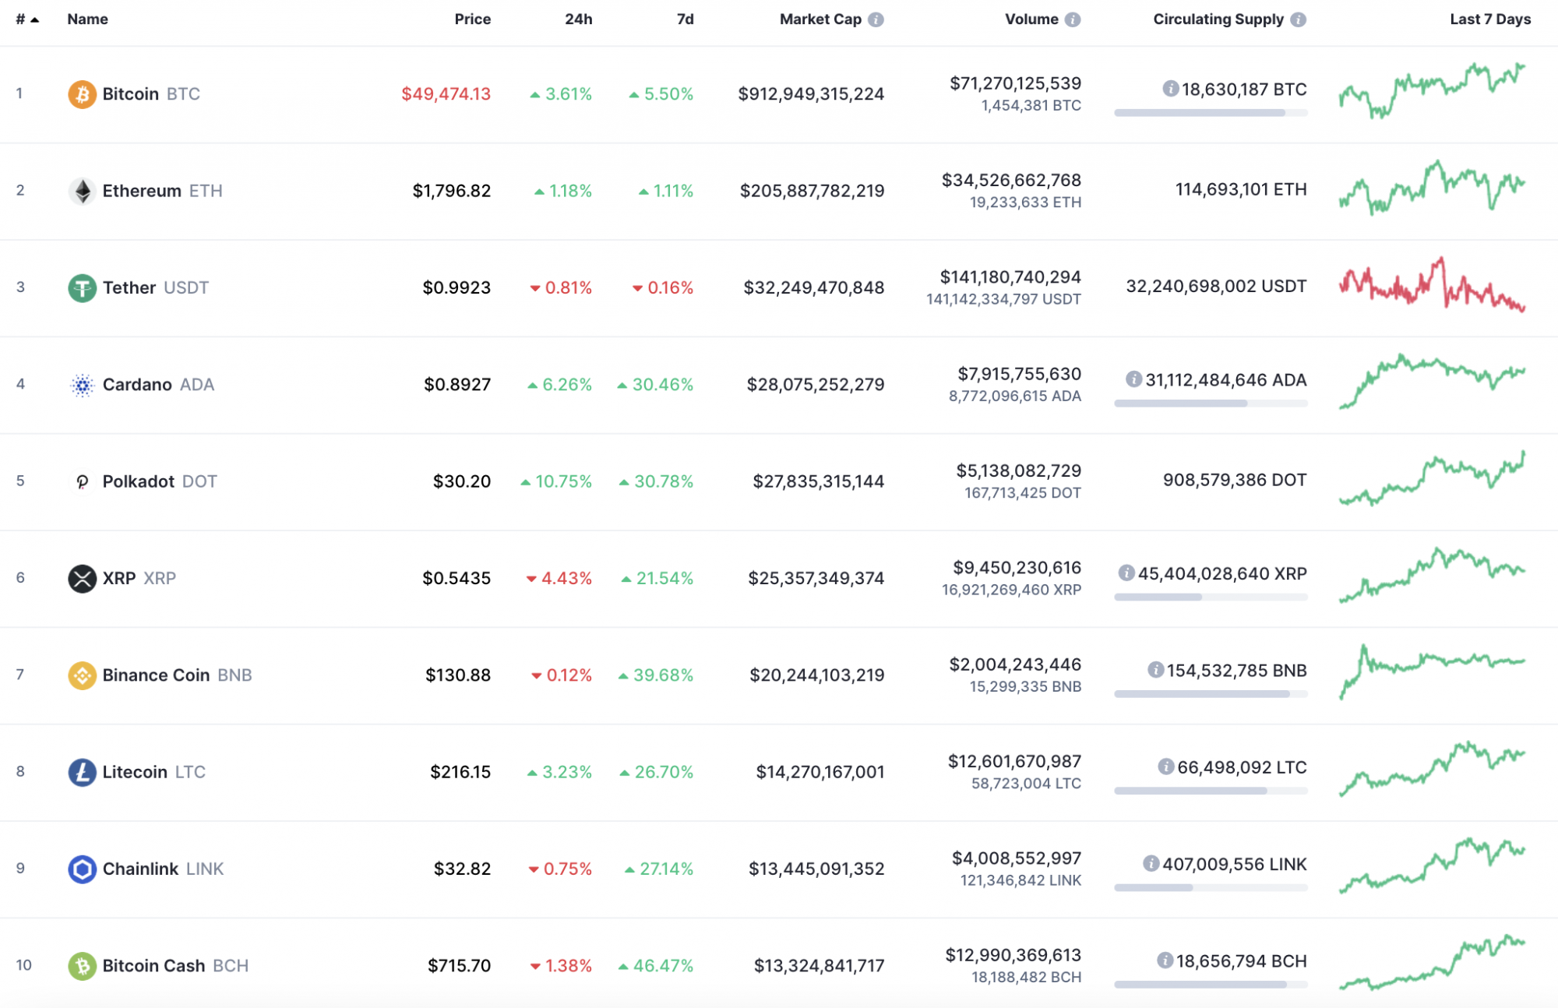Click Cardano circulating supply progress bar
Viewport: 1558px width, 1008px height.
tap(1210, 404)
